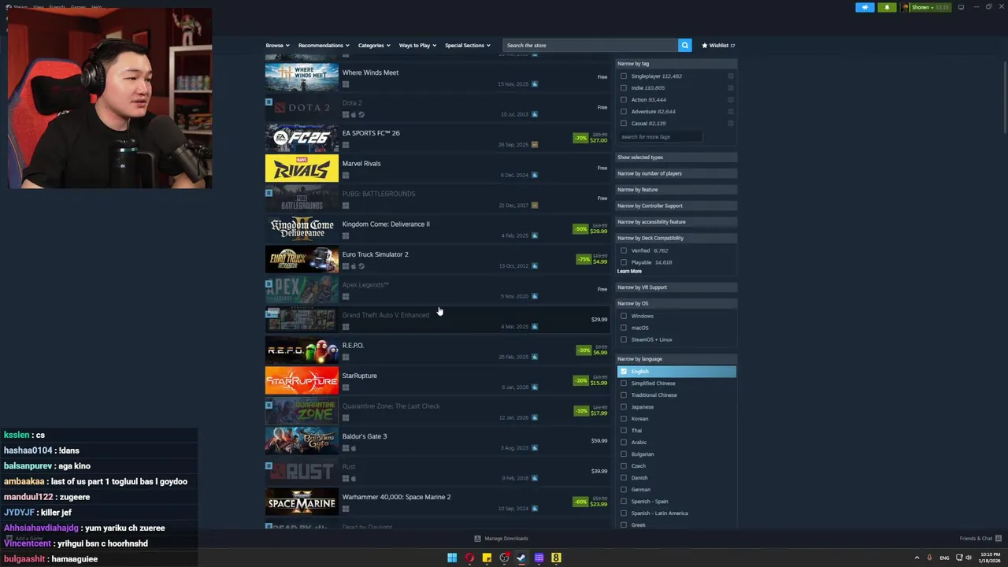Image resolution: width=1008 pixels, height=567 pixels.
Task: Expand Narrow by feature section
Action: coord(676,190)
